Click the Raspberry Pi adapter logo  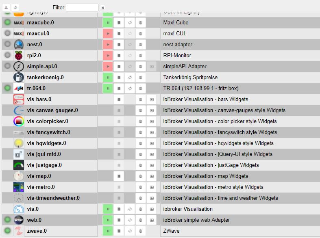[x=19, y=56]
